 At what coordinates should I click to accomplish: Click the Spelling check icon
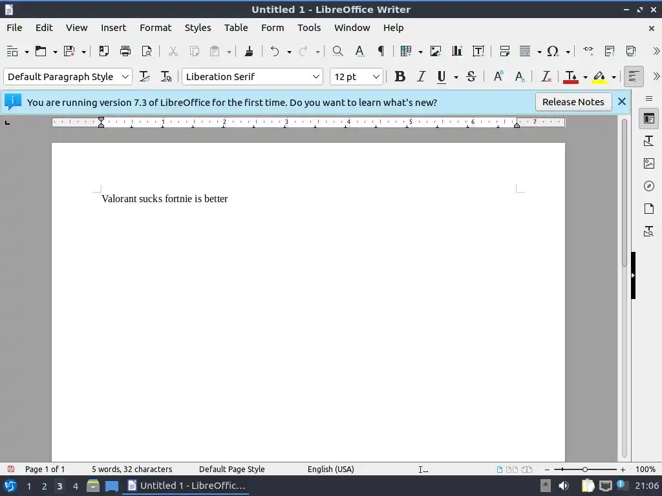coord(359,52)
